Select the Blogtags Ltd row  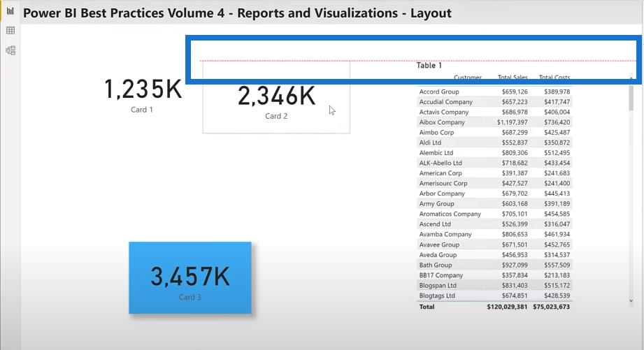pyautogui.click(x=494, y=296)
